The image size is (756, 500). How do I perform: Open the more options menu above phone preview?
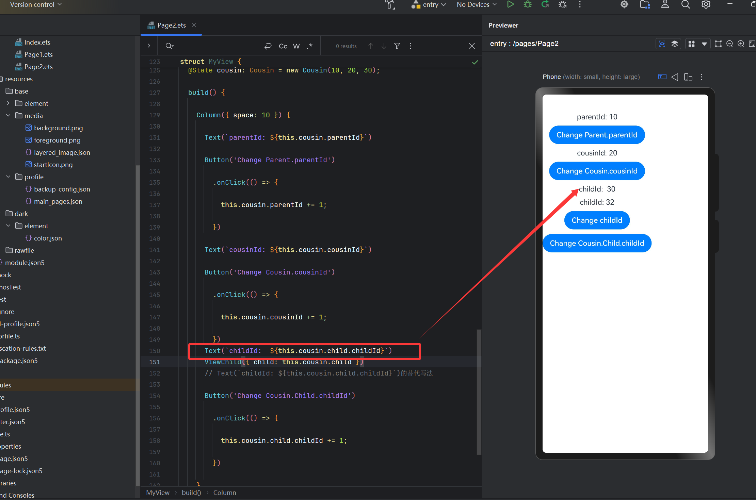tap(702, 77)
